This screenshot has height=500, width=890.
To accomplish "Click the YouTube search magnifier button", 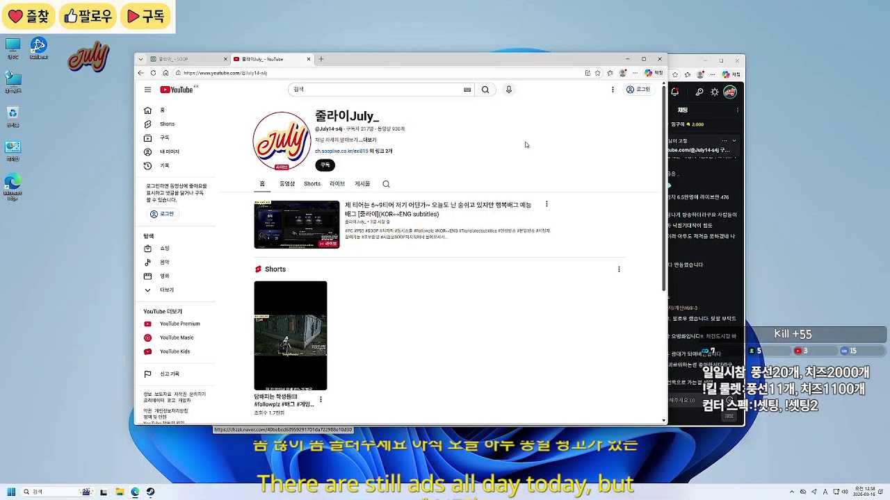I will tap(485, 90).
